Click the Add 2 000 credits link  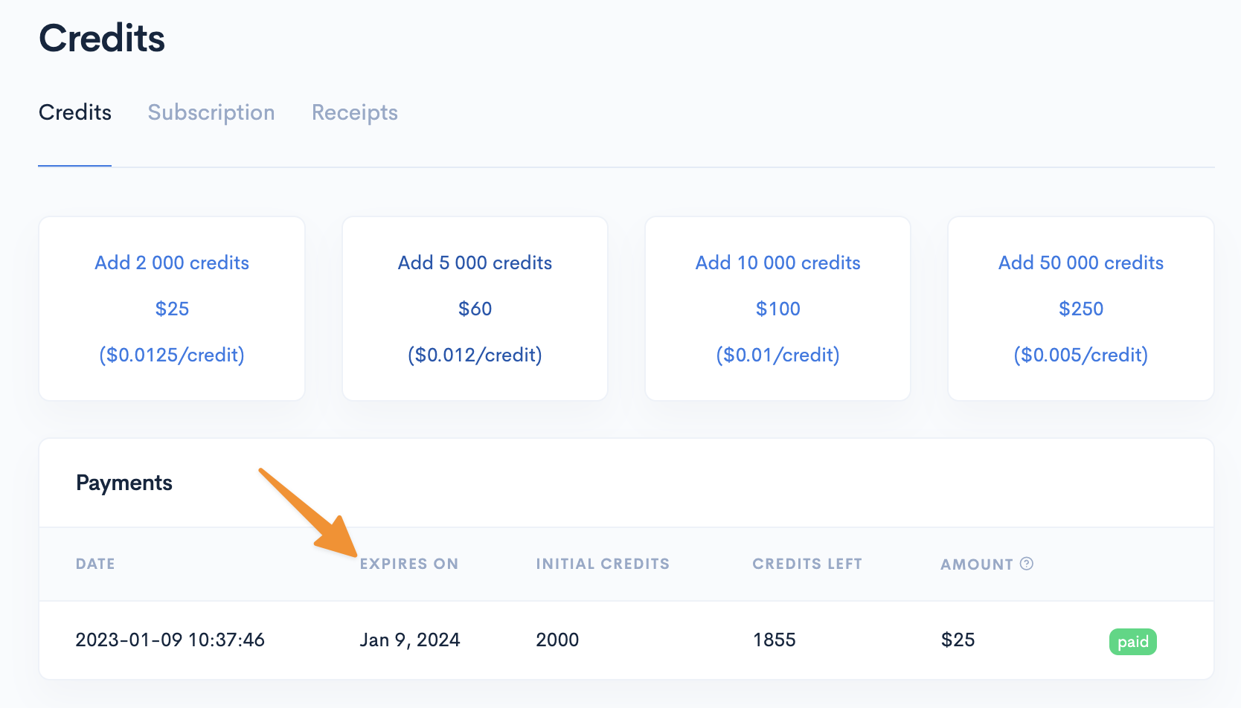(x=172, y=263)
